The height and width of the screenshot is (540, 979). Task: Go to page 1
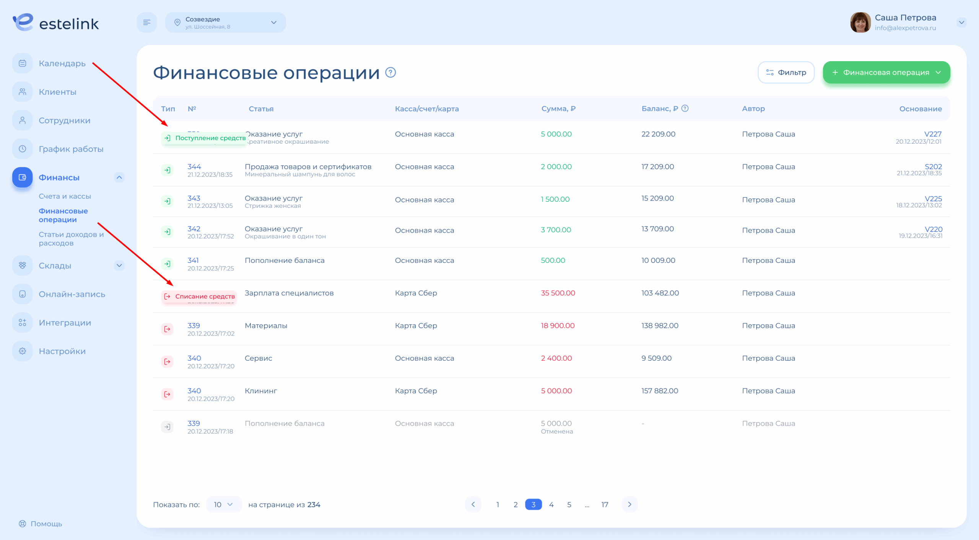(x=498, y=504)
